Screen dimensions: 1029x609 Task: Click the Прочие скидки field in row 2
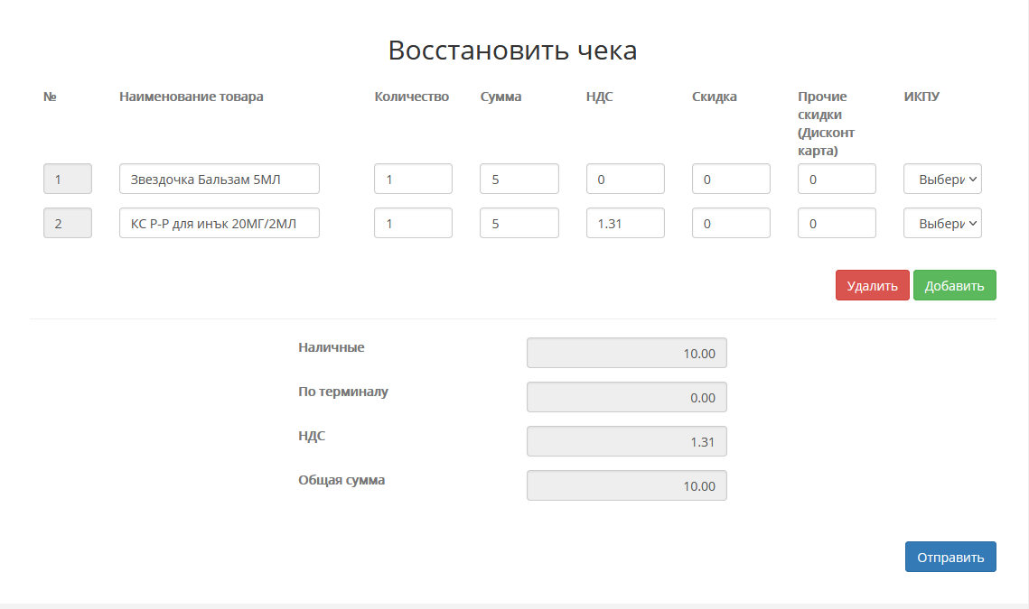[837, 223]
